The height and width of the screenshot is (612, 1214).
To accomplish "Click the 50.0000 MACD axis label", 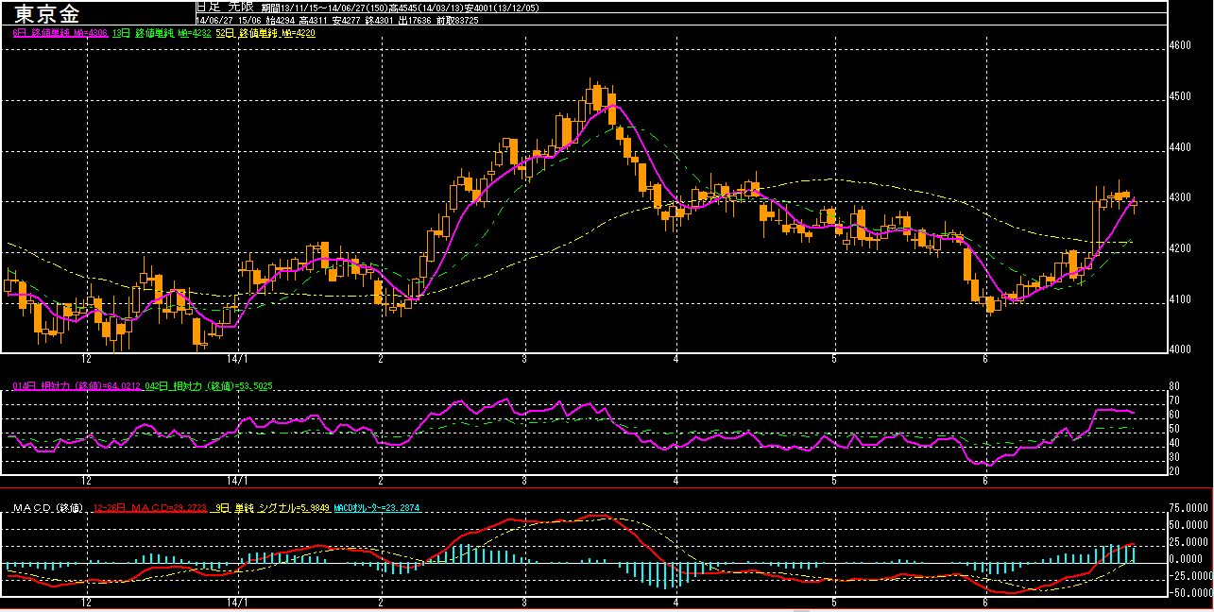I will coord(1190,523).
